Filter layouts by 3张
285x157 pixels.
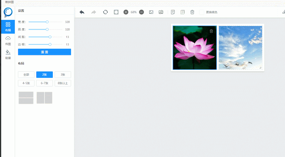pyautogui.click(x=63, y=75)
